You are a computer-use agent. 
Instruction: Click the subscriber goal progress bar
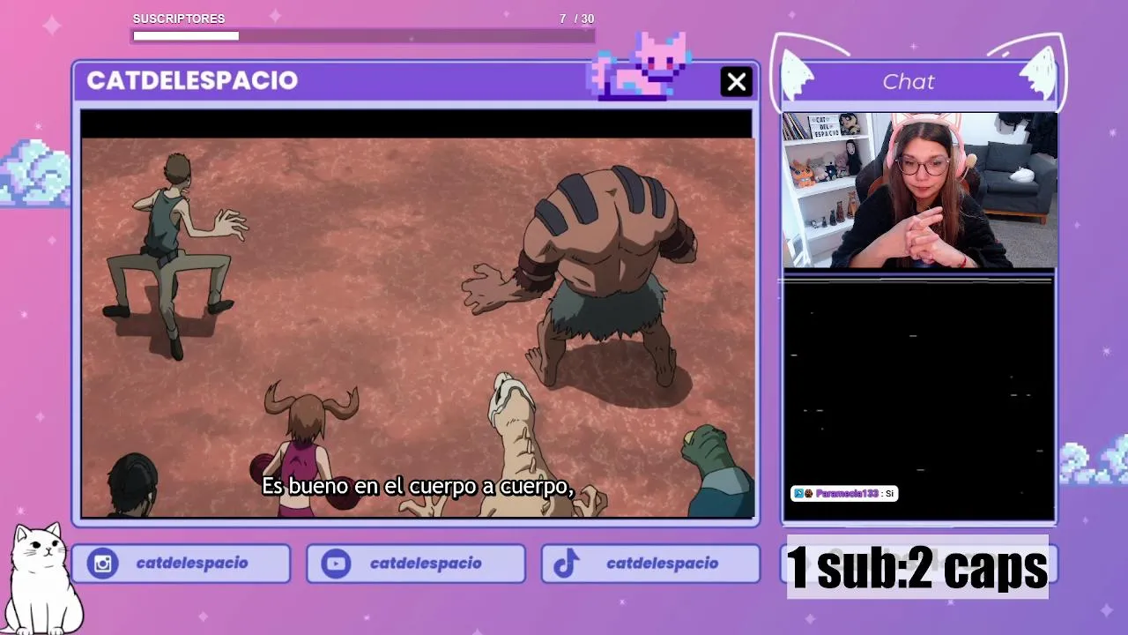pyautogui.click(x=363, y=36)
